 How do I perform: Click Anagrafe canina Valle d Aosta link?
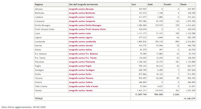coord(84,86)
